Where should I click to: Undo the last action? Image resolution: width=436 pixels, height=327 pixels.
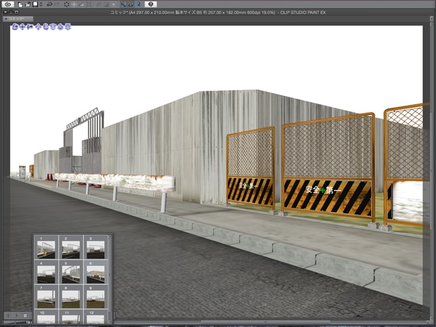pos(50,5)
